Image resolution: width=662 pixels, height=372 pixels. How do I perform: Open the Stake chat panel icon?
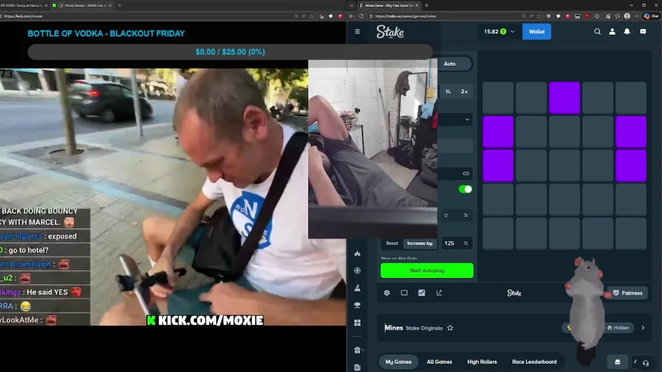tap(643, 32)
